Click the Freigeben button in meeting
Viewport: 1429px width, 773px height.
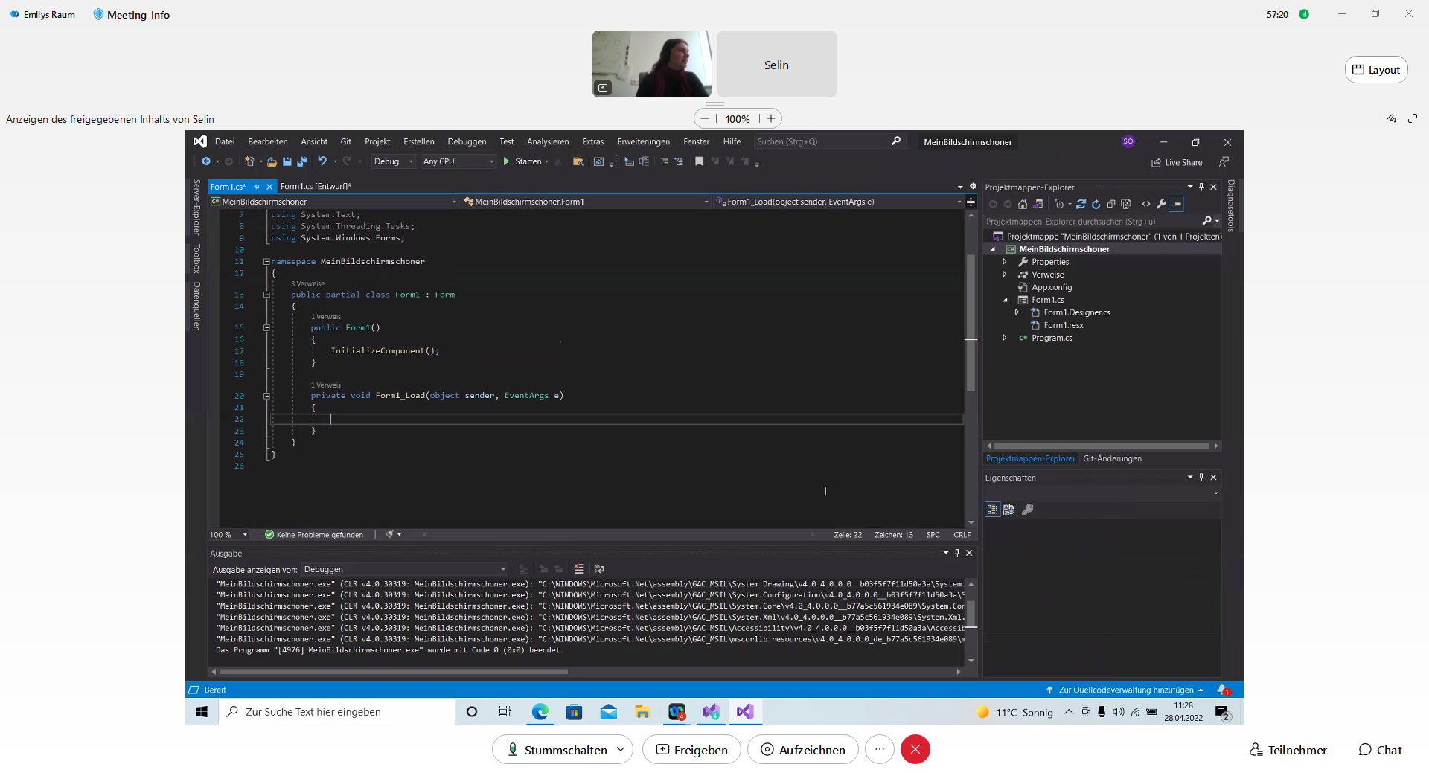pos(691,750)
